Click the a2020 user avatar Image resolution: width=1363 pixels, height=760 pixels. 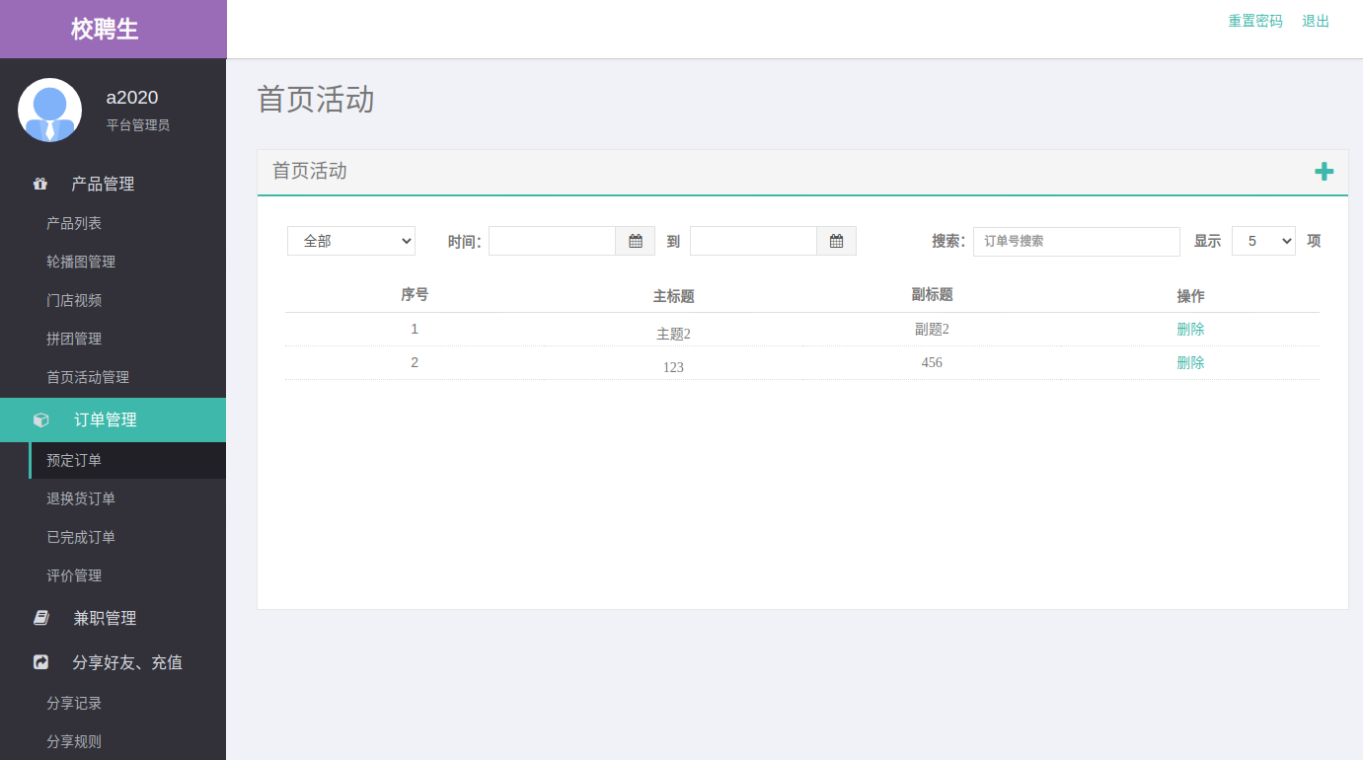(49, 110)
